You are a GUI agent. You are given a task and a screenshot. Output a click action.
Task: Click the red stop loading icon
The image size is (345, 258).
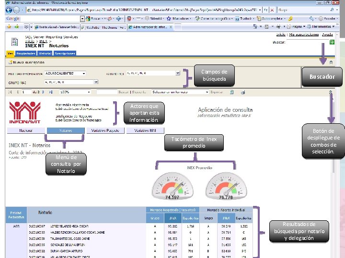pyautogui.click(x=272, y=10)
